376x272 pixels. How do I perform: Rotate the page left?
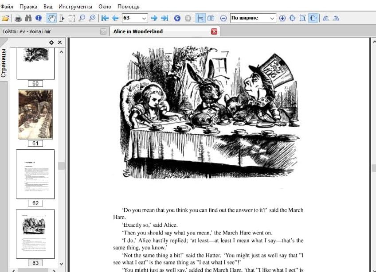pos(325,18)
